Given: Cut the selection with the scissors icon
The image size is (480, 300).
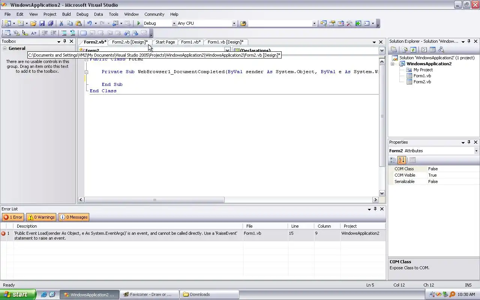Looking at the screenshot, I should coord(61,23).
